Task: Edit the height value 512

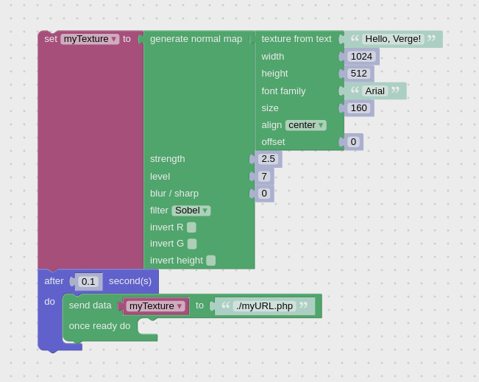Action: pos(358,74)
